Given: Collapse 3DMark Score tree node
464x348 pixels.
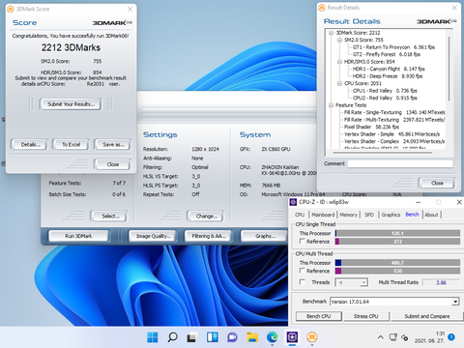Looking at the screenshot, I should pyautogui.click(x=331, y=33).
